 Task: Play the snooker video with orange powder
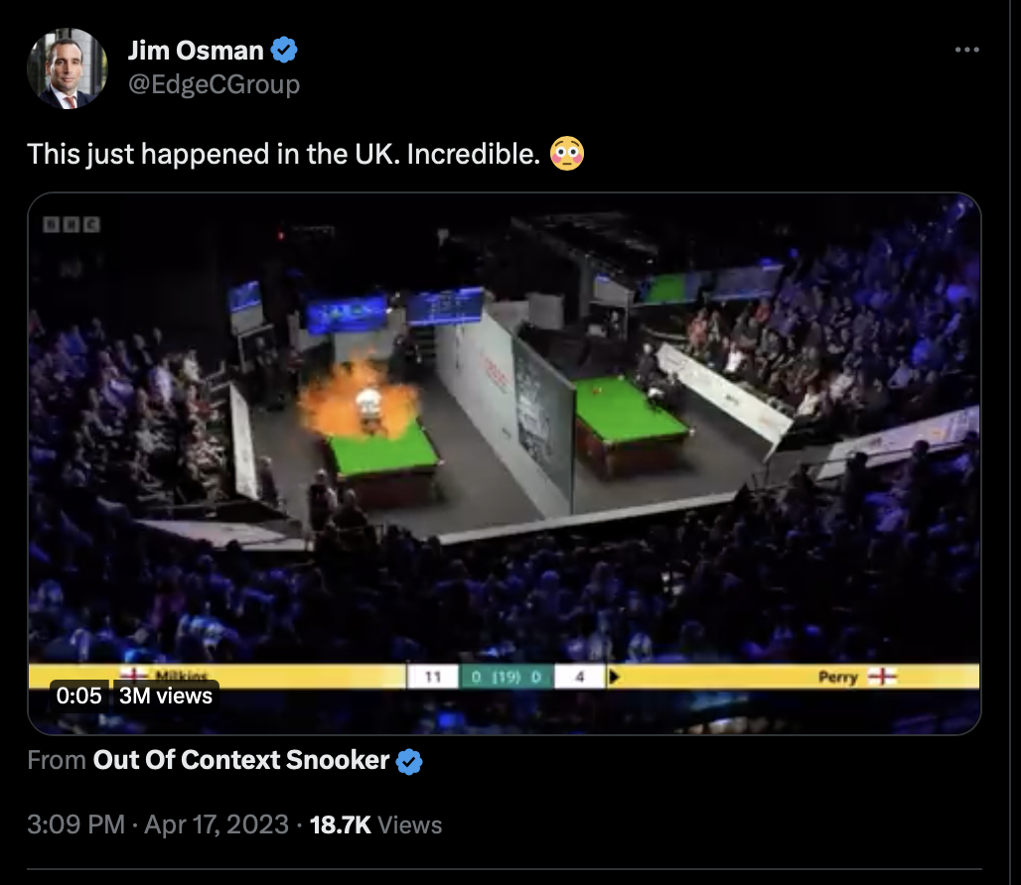point(505,463)
